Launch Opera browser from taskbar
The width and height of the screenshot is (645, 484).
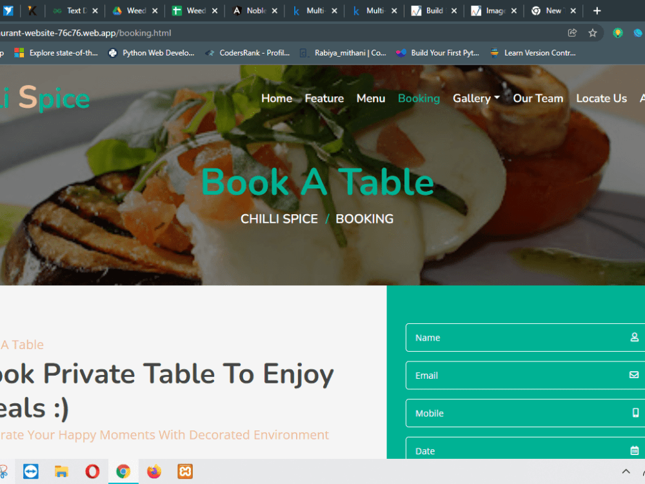(x=92, y=471)
